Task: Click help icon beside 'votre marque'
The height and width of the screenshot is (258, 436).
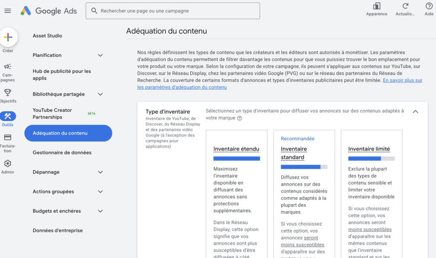Action: 239,118
